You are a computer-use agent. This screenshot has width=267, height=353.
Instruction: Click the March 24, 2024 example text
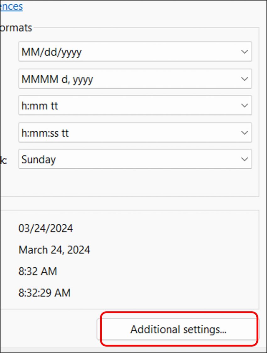coord(54,250)
